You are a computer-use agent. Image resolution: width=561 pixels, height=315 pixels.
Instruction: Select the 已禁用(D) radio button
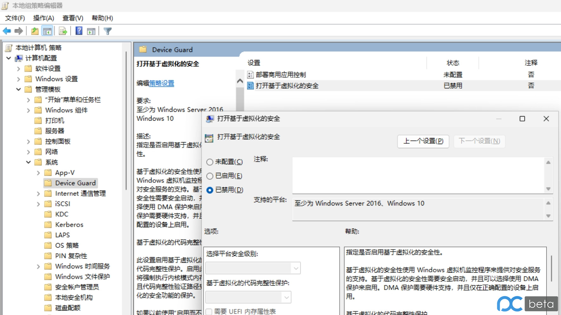210,190
